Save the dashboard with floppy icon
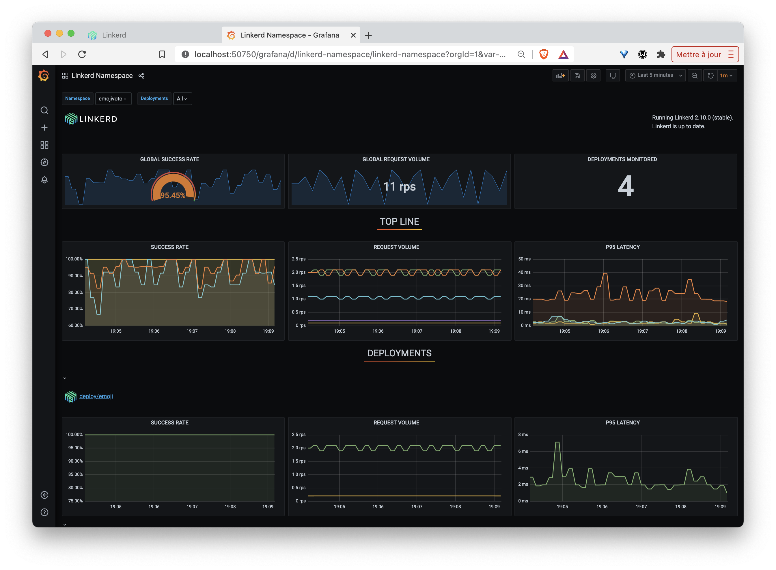The image size is (776, 570). click(577, 76)
